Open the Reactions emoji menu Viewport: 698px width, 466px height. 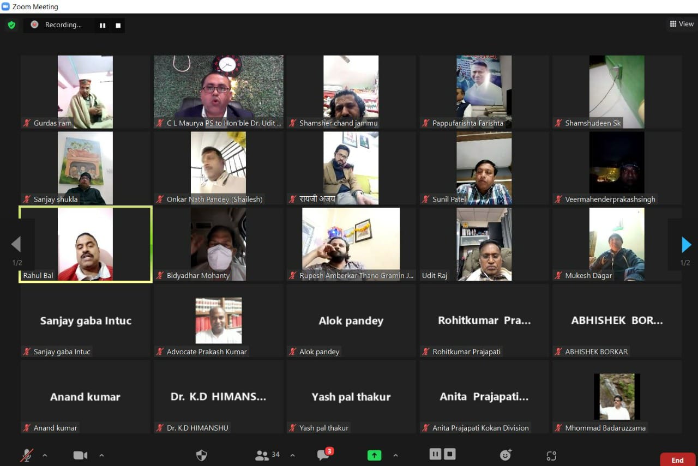click(506, 455)
